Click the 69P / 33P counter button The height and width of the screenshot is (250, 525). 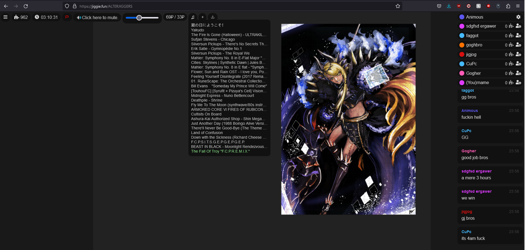[x=175, y=17]
